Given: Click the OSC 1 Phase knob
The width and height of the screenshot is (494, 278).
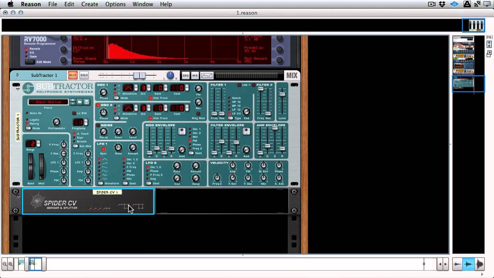Looking at the screenshot, I should (x=103, y=92).
